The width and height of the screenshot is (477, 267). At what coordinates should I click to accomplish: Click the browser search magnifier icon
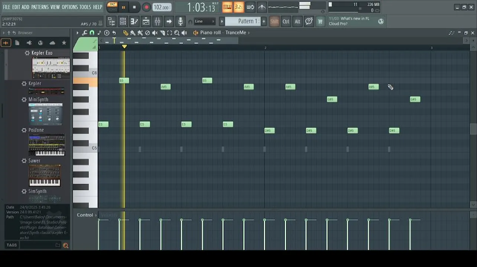[66, 245]
